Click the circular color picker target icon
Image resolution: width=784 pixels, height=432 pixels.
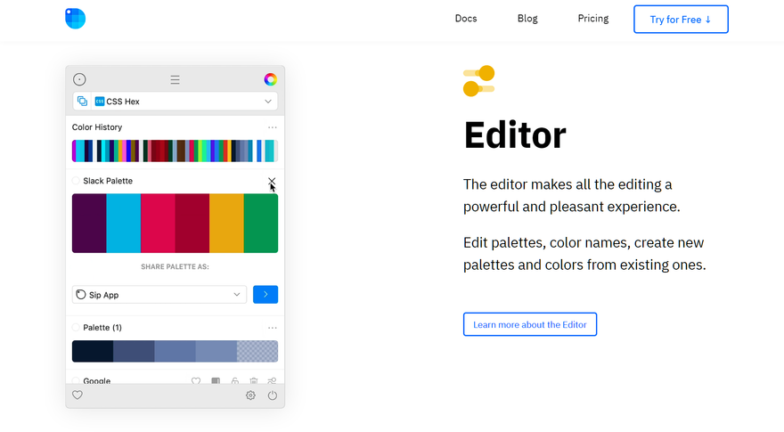click(x=79, y=79)
